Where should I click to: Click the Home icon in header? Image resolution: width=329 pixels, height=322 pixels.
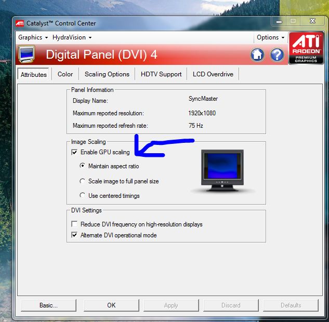tap(257, 55)
